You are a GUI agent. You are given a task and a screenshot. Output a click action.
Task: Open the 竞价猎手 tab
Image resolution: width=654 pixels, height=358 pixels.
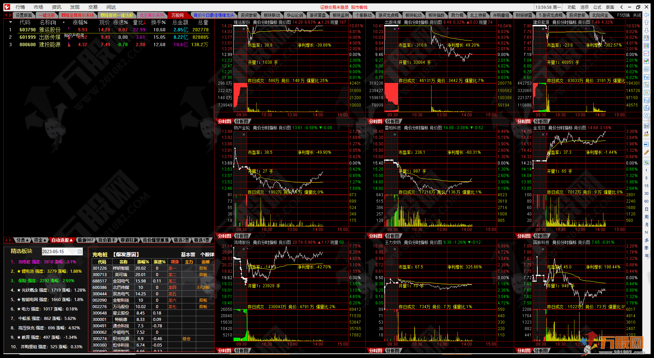click(107, 240)
